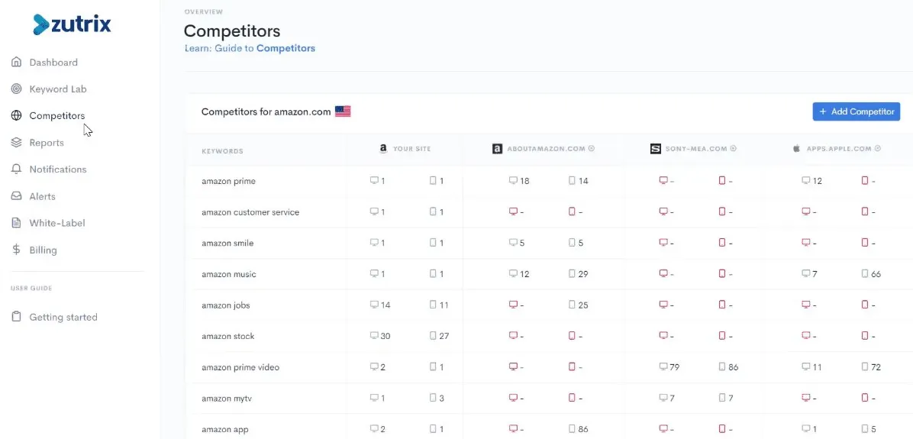
Task: Click the Competitors for amazon.com heading
Action: (x=266, y=111)
